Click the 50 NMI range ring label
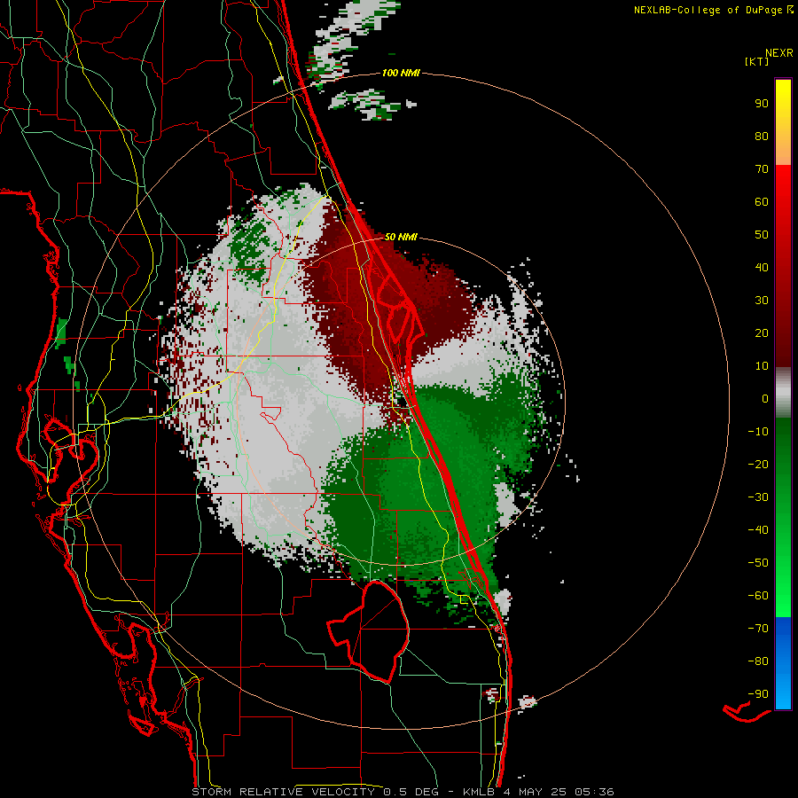 401,237
